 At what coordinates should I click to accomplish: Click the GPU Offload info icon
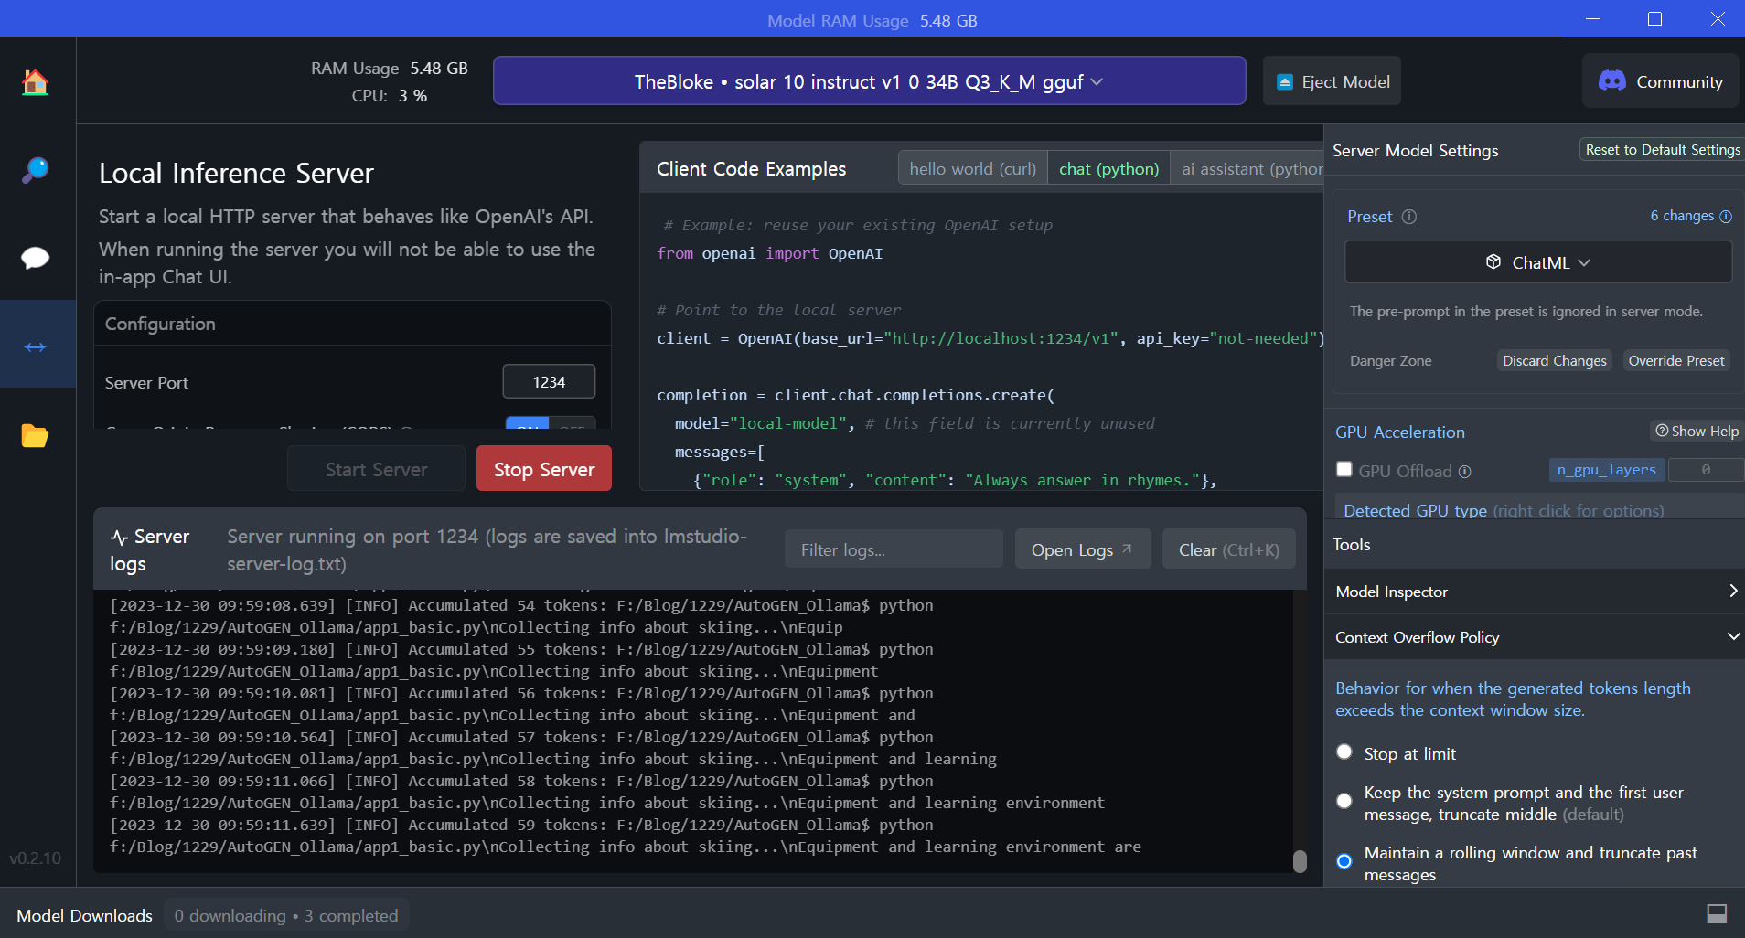[1464, 472]
